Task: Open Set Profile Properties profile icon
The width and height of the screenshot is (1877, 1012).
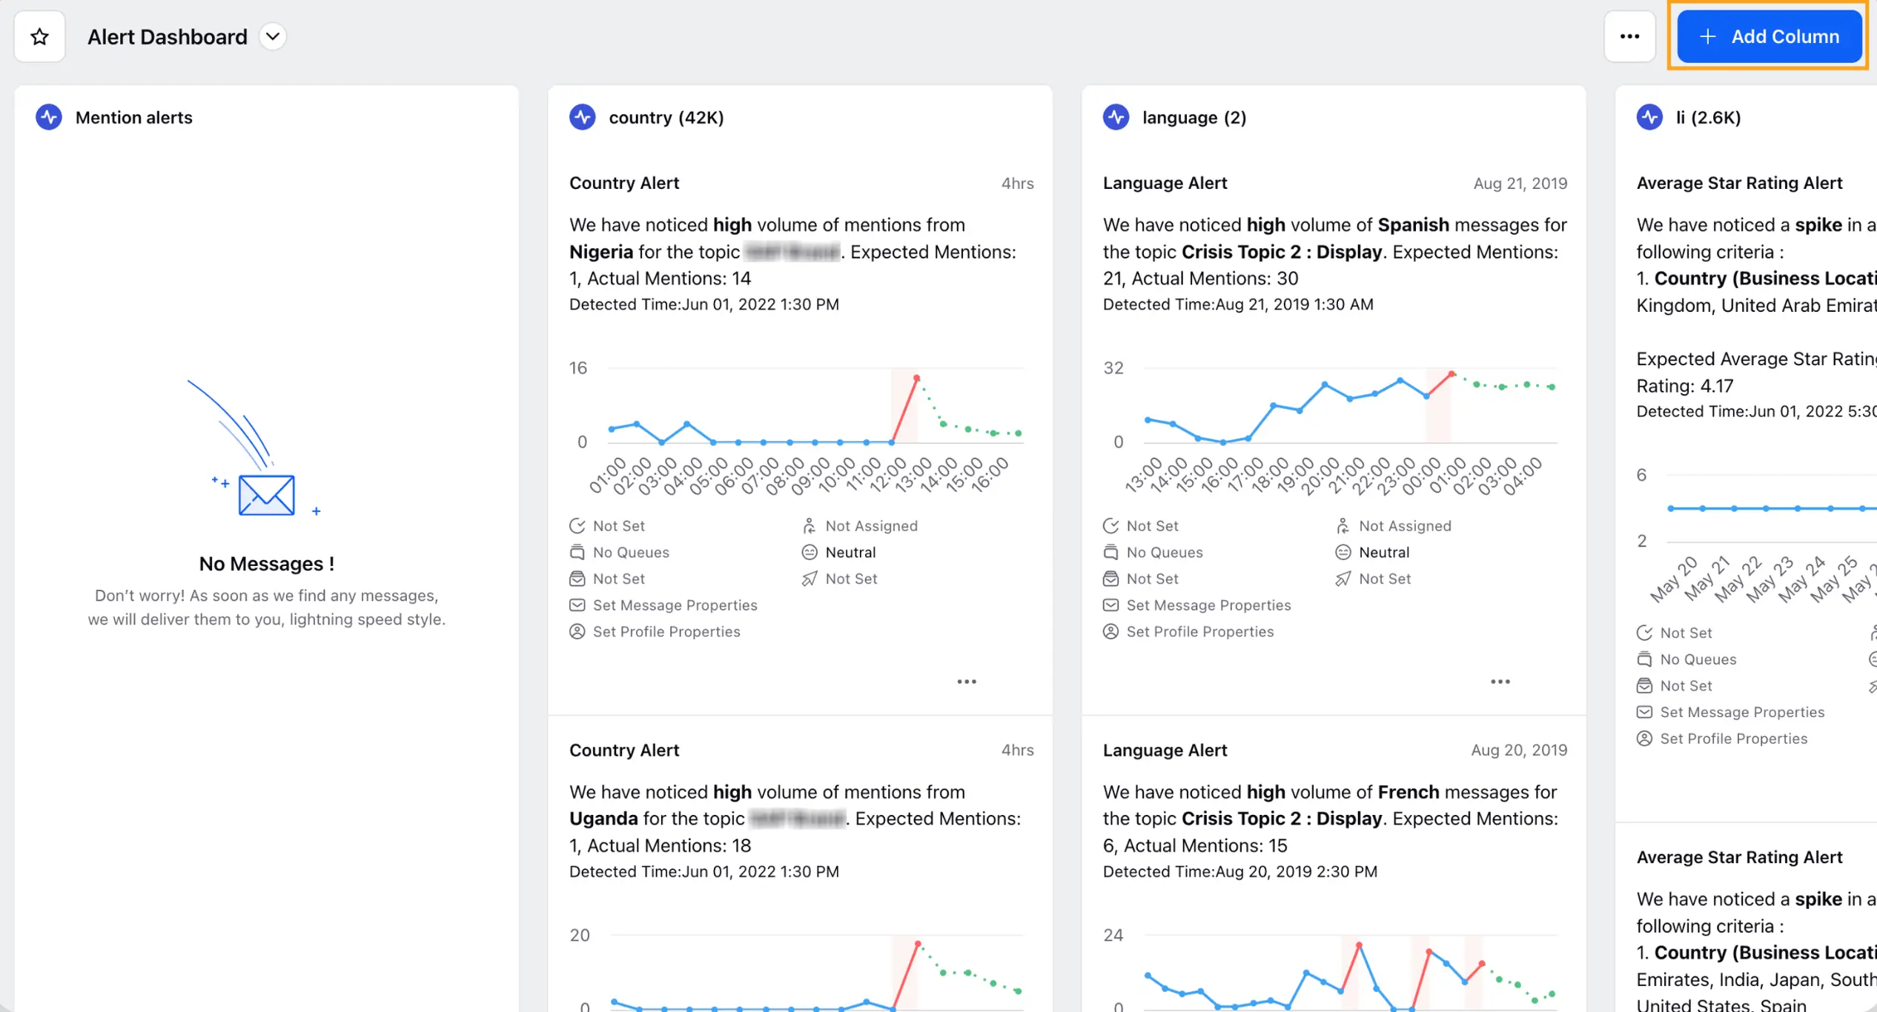Action: point(577,631)
